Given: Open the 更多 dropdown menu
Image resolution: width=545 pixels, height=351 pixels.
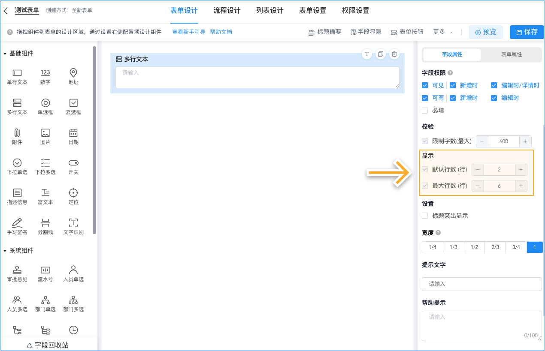Looking at the screenshot, I should pos(442,31).
